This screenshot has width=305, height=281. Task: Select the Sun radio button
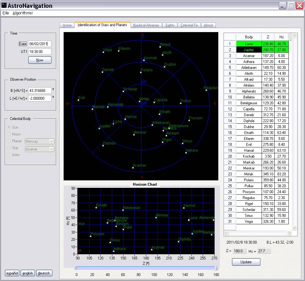coord(9,127)
